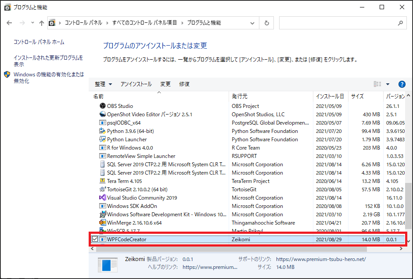Click the コントロール パネル breadcrumb
Screen dimensions: 413x279
pyautogui.click(x=83, y=23)
